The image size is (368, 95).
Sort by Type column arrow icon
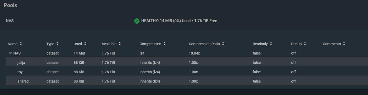coord(58,44)
